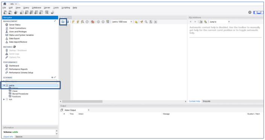Viewport: 265px width, 140px height.
Task: Open the Action Output dropdown
Action: (77, 110)
